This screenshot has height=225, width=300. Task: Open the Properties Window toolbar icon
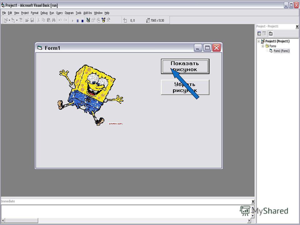pos(93,20)
